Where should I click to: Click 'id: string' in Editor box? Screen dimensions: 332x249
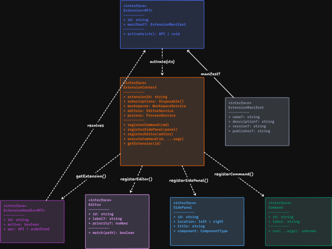point(103,214)
